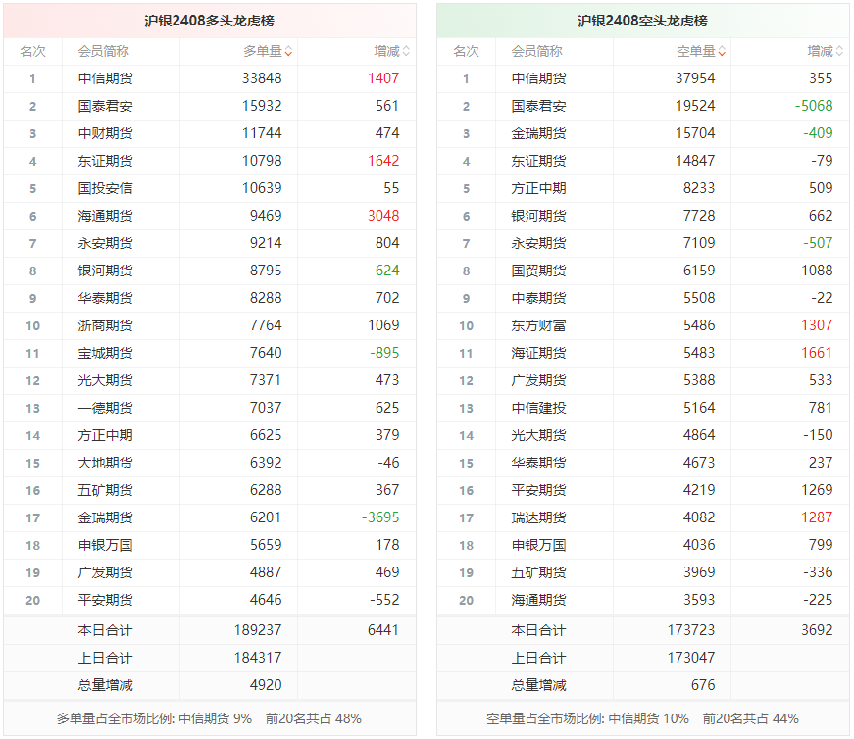This screenshot has height=739, width=854.
Task: Select 金瑞期货 in short table row 3
Action: [x=538, y=133]
